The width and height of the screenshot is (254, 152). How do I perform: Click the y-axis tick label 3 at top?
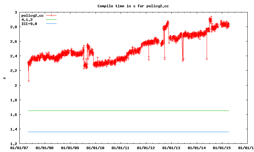[x=16, y=12]
